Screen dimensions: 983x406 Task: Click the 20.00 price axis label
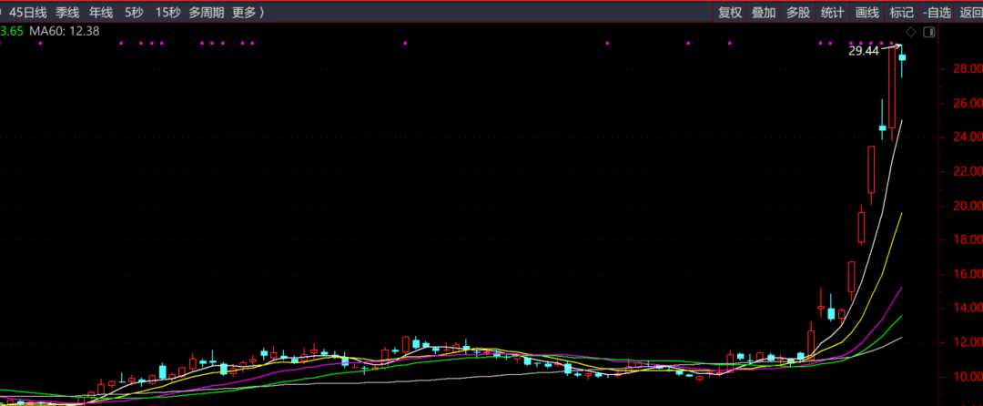(x=968, y=206)
